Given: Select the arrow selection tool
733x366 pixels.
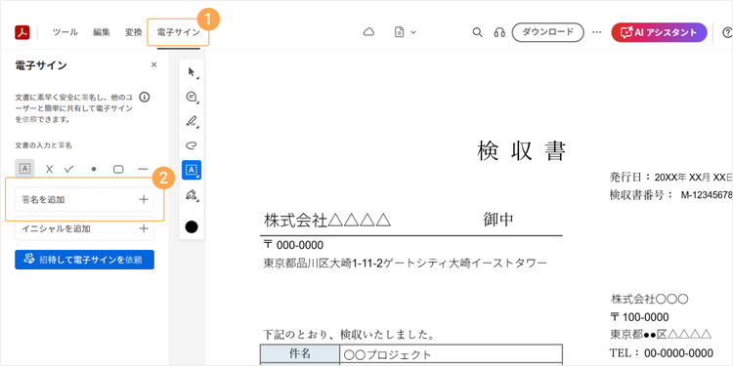Looking at the screenshot, I should click(x=192, y=72).
